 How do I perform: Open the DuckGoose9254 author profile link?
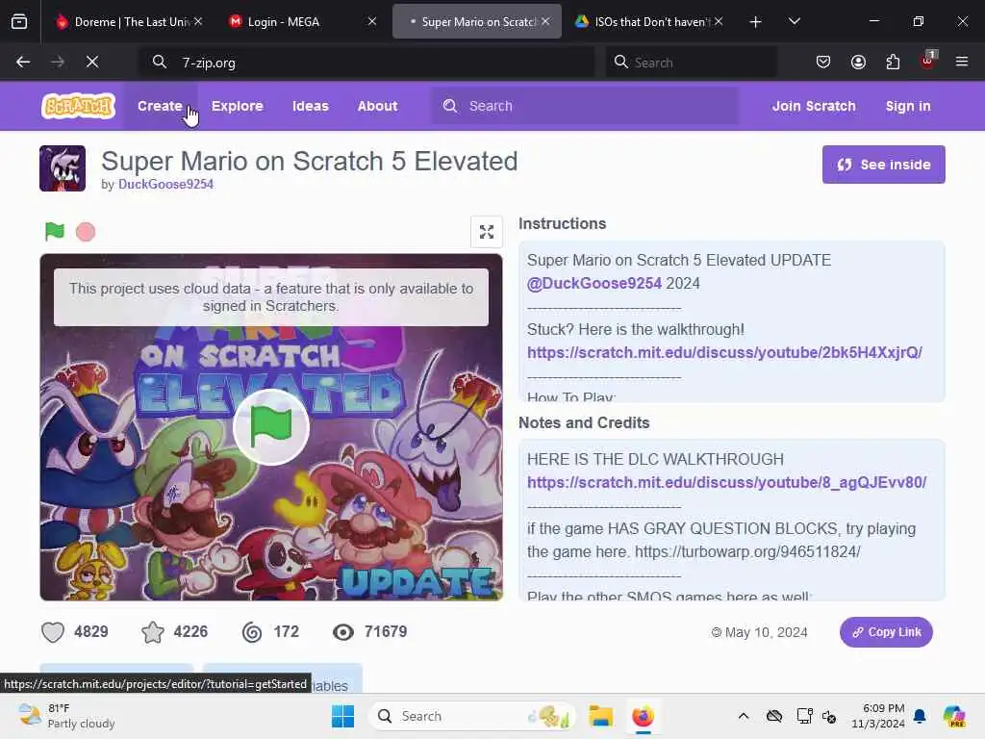point(165,184)
